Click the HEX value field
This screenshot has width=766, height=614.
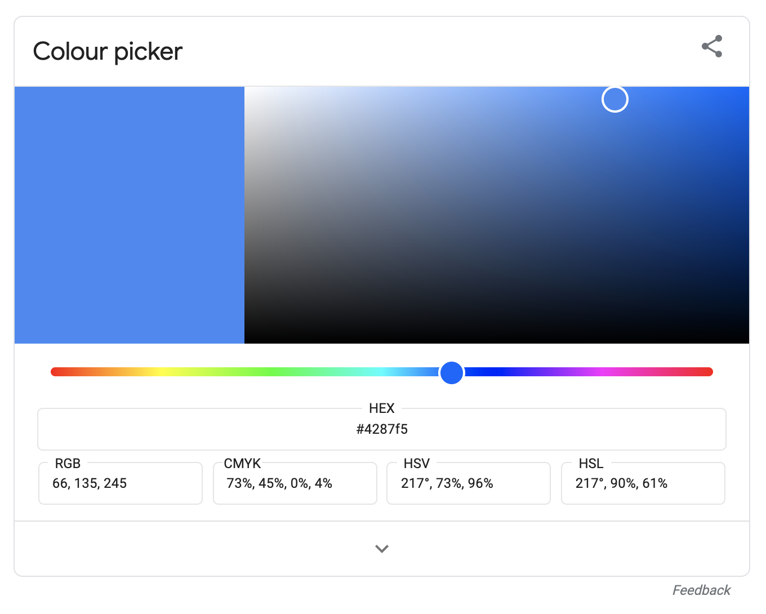coord(382,429)
